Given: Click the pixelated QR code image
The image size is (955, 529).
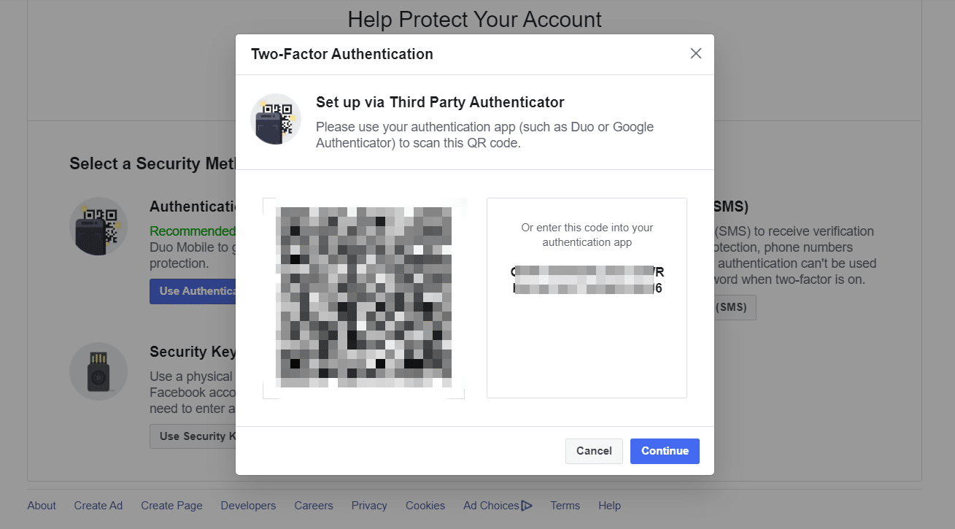Looking at the screenshot, I should (363, 297).
